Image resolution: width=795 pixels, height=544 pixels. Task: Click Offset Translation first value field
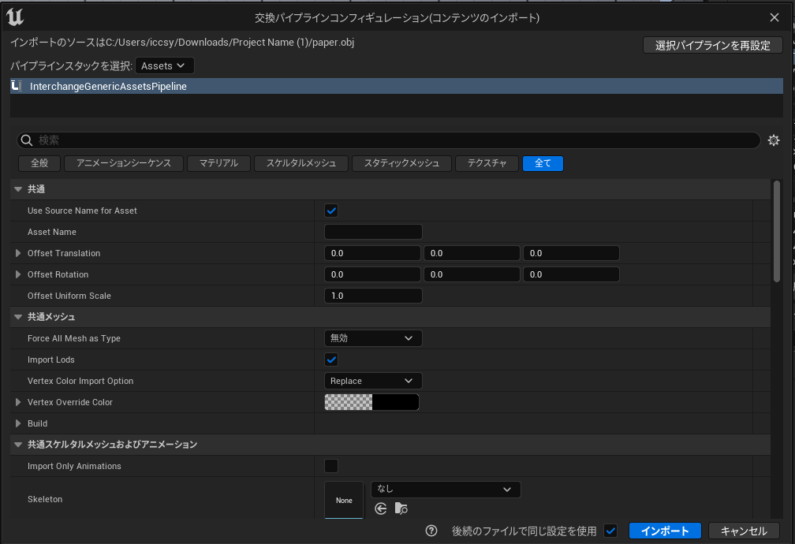372,253
